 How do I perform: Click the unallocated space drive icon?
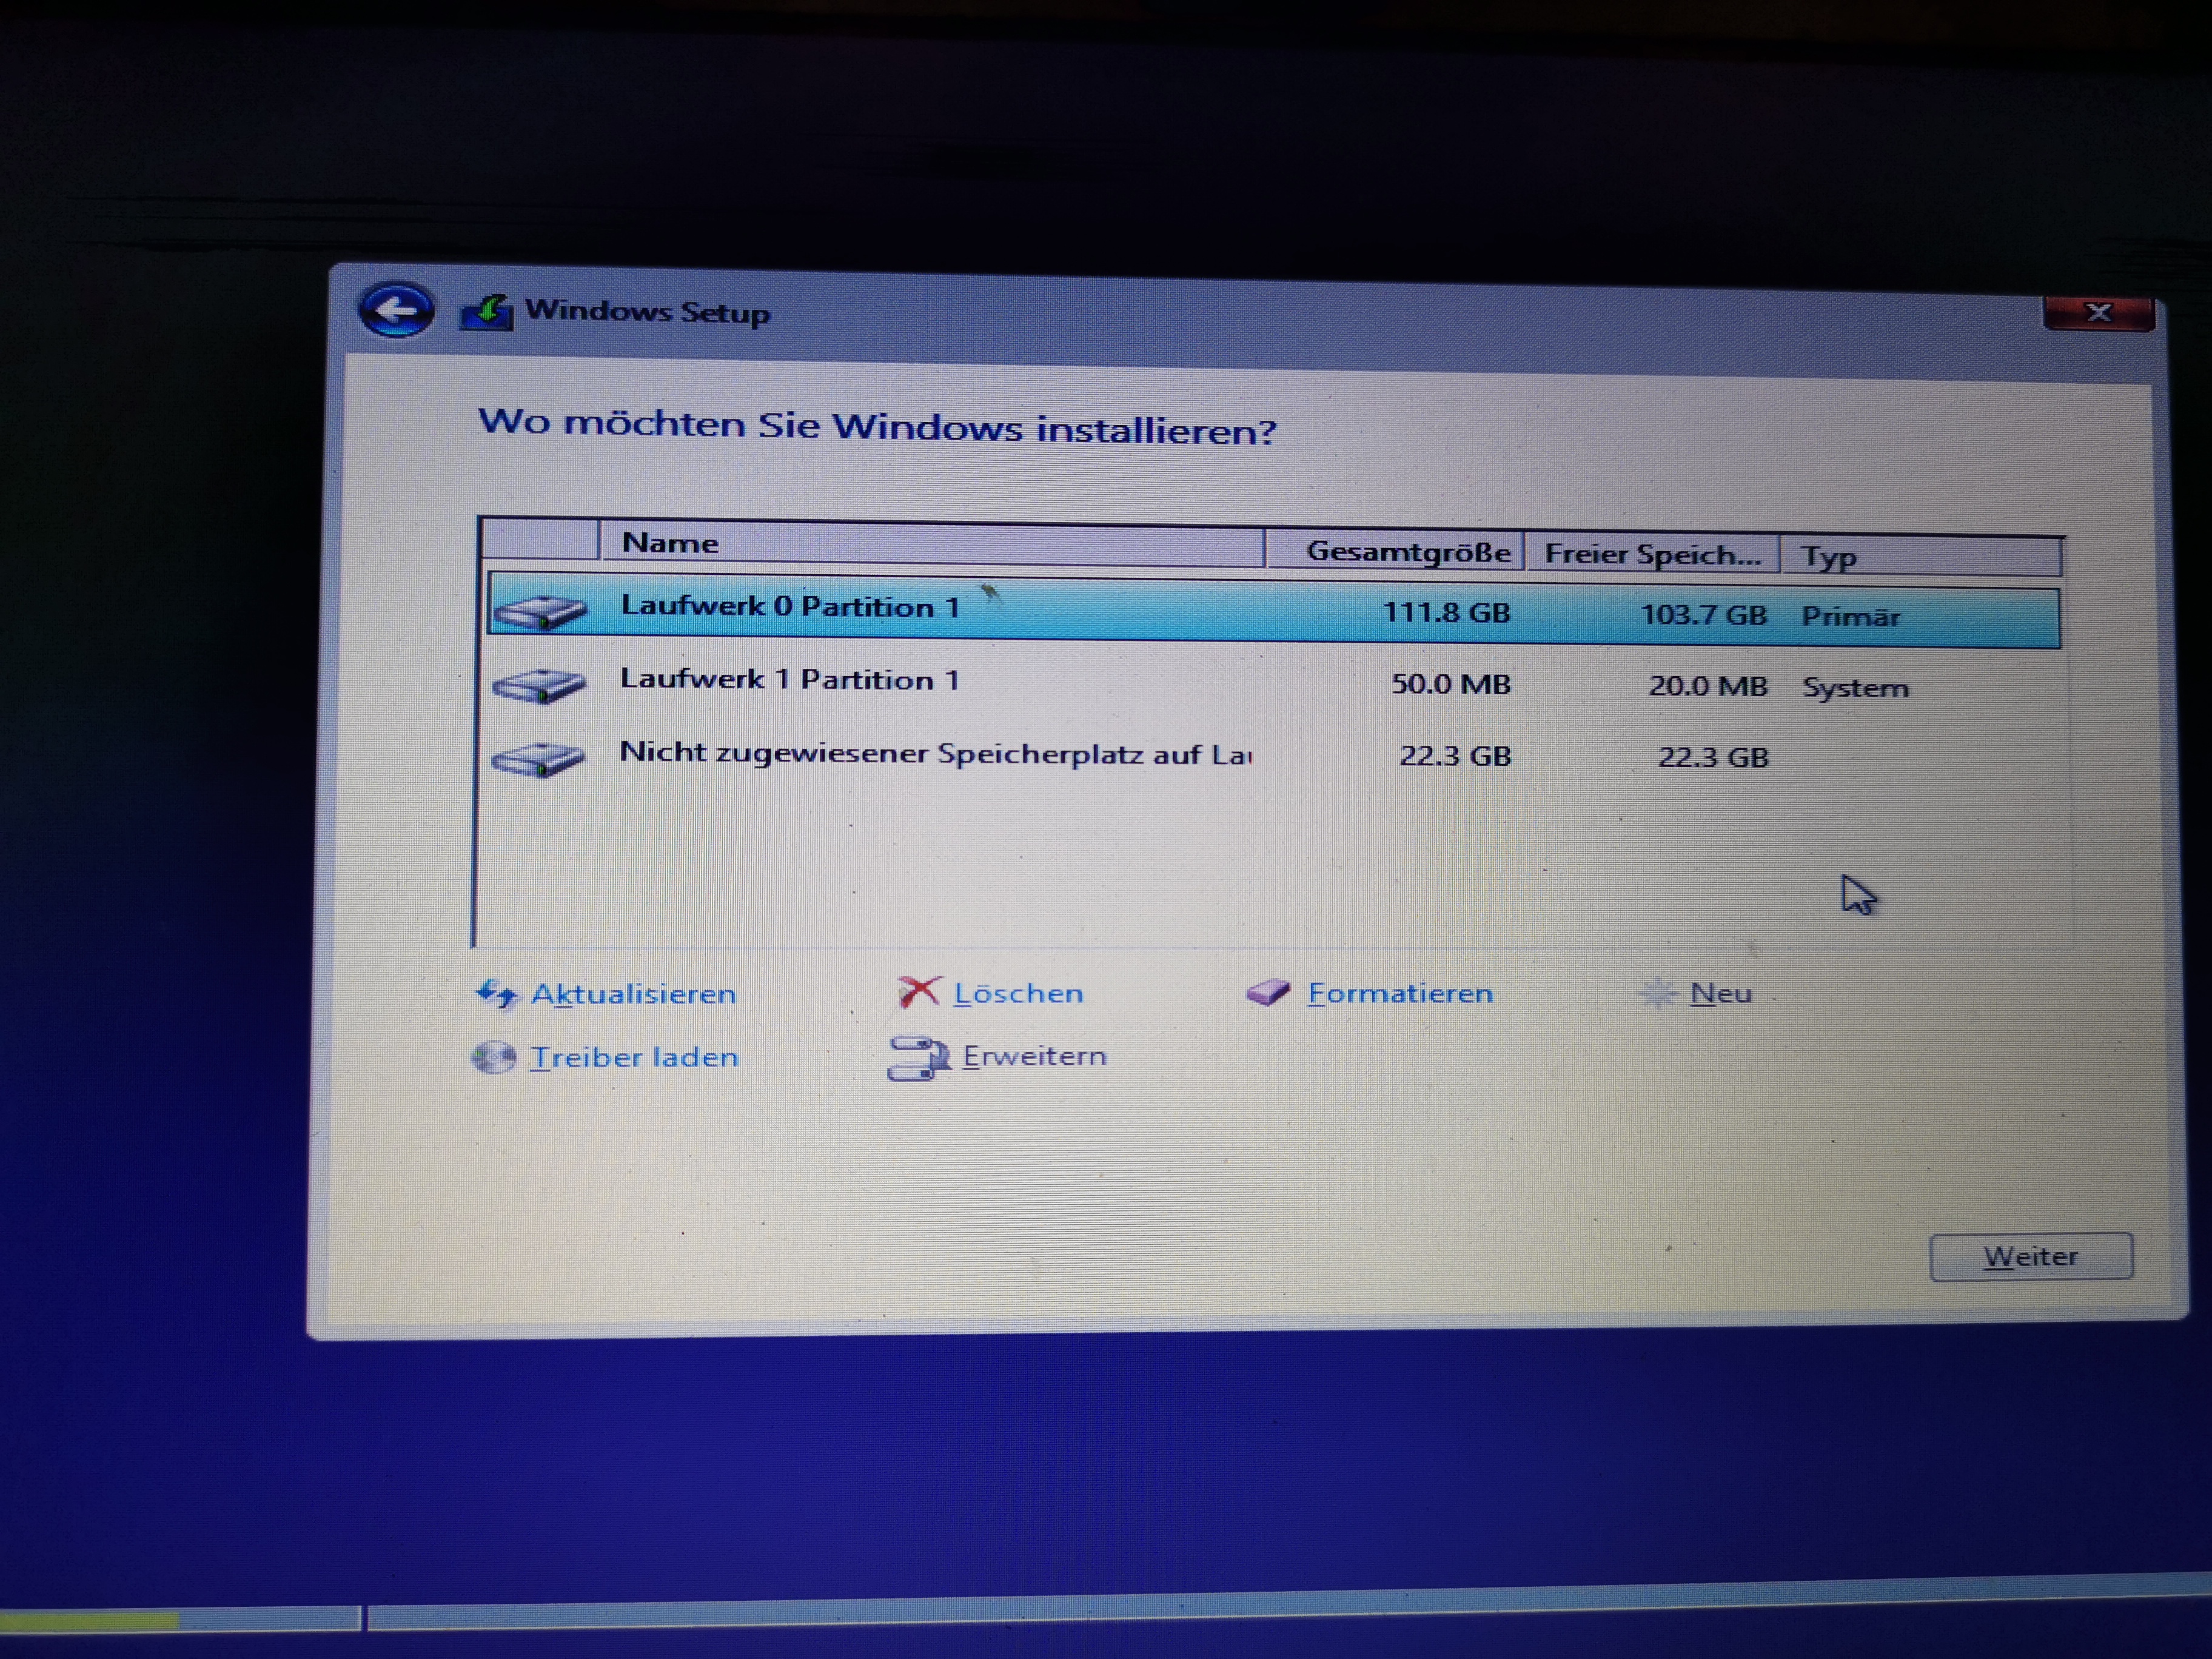539,759
